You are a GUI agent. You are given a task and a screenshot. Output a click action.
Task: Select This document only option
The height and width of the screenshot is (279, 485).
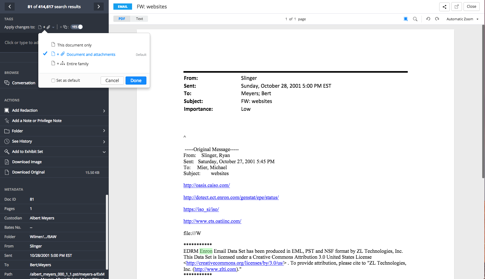71,45
